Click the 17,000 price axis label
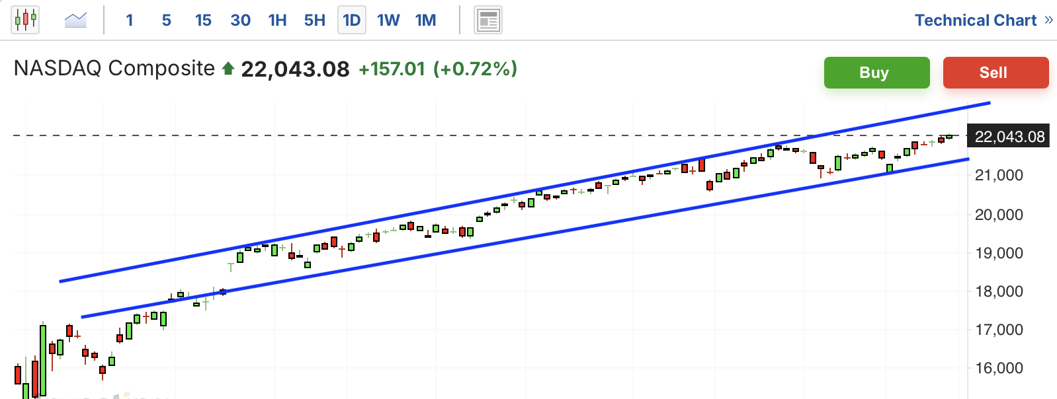Screen dimensions: 1057x399 tap(999, 330)
